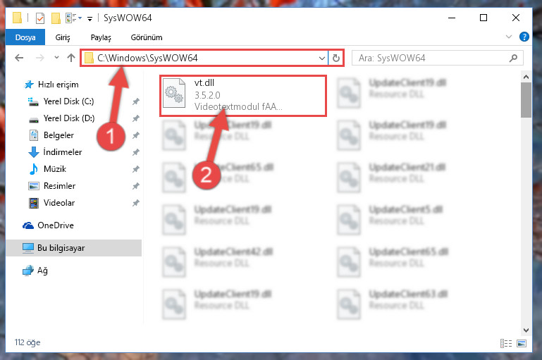Viewport: 542px width, 360px height.
Task: Expand the address bar history dropdown
Action: [322, 58]
